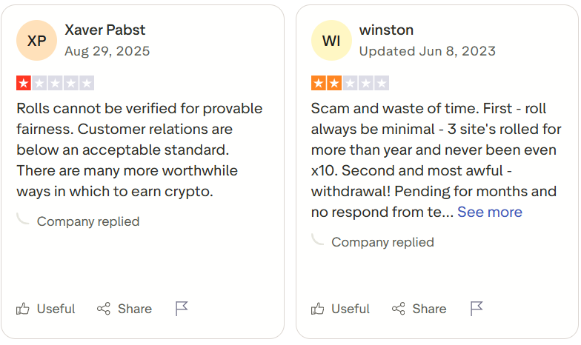Click thumbs-up icon on winston's review

pyautogui.click(x=318, y=309)
